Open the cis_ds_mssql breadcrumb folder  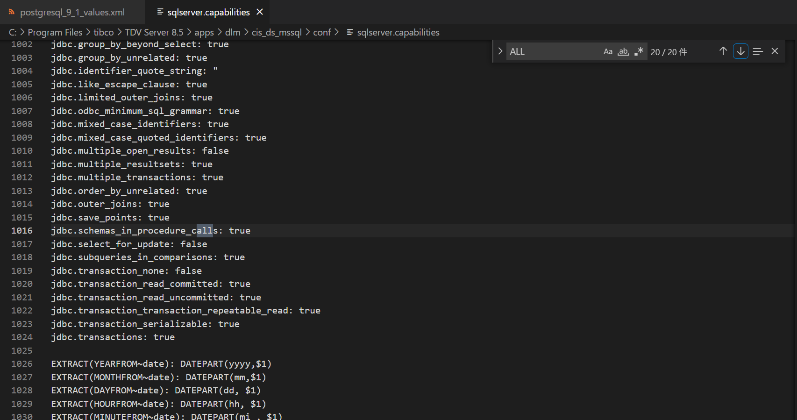tap(277, 32)
